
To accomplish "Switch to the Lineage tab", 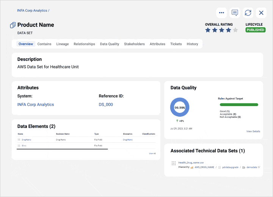I will (x=63, y=44).
